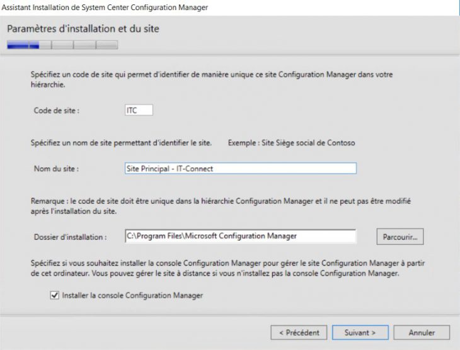Click the Code de site input field
The width and height of the screenshot is (460, 350).
pos(139,110)
